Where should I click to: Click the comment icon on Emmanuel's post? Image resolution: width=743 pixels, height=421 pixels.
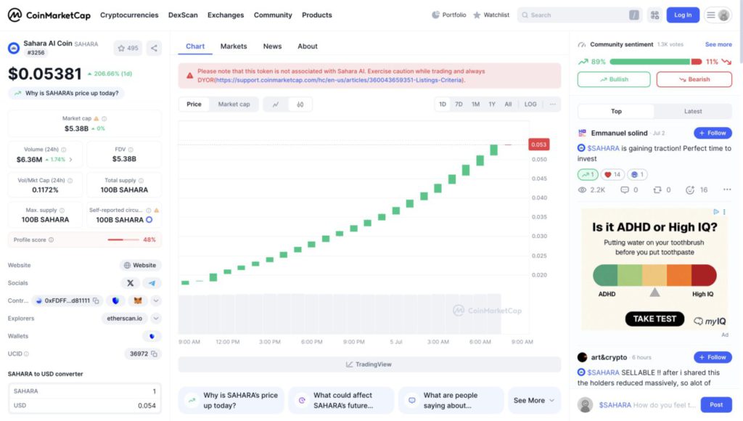pyautogui.click(x=625, y=189)
